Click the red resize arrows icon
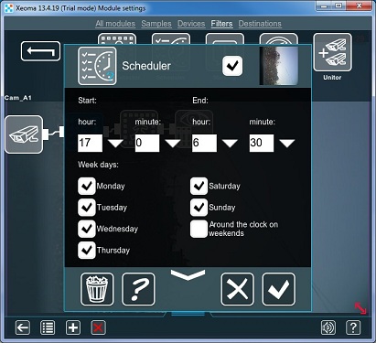This screenshot has width=376, height=343. 360,308
